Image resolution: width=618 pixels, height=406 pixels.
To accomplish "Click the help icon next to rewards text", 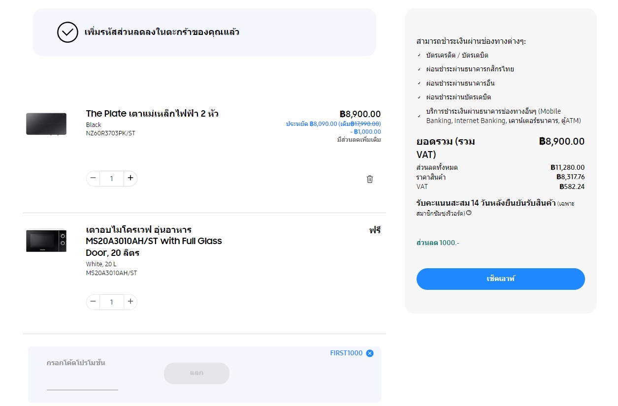I will coord(469,213).
